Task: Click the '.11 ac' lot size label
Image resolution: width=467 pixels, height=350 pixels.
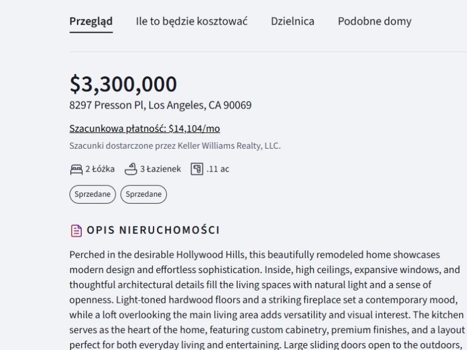Action: [x=217, y=169]
